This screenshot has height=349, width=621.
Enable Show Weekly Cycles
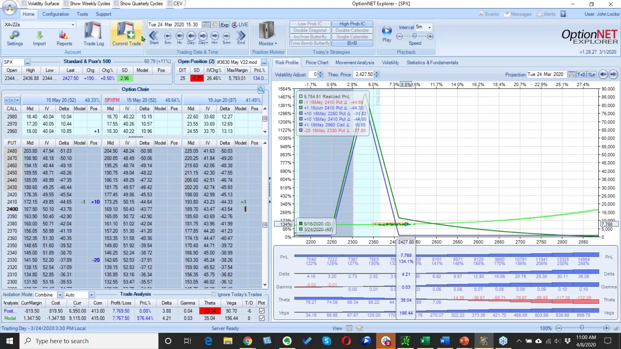coord(66,4)
